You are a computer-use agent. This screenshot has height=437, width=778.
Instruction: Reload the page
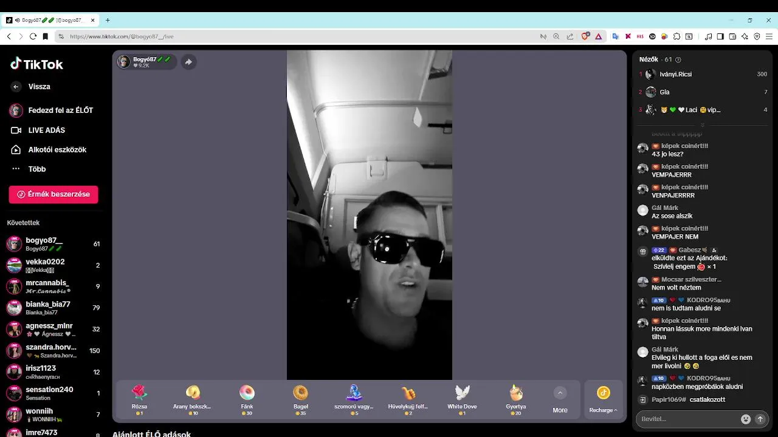pyautogui.click(x=33, y=36)
